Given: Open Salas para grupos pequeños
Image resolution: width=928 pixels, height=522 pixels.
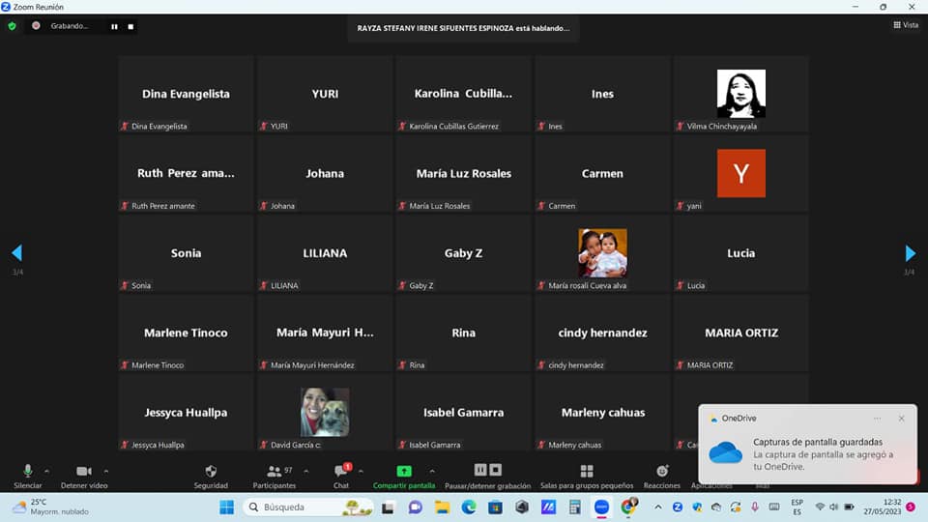Looking at the screenshot, I should coord(586,473).
